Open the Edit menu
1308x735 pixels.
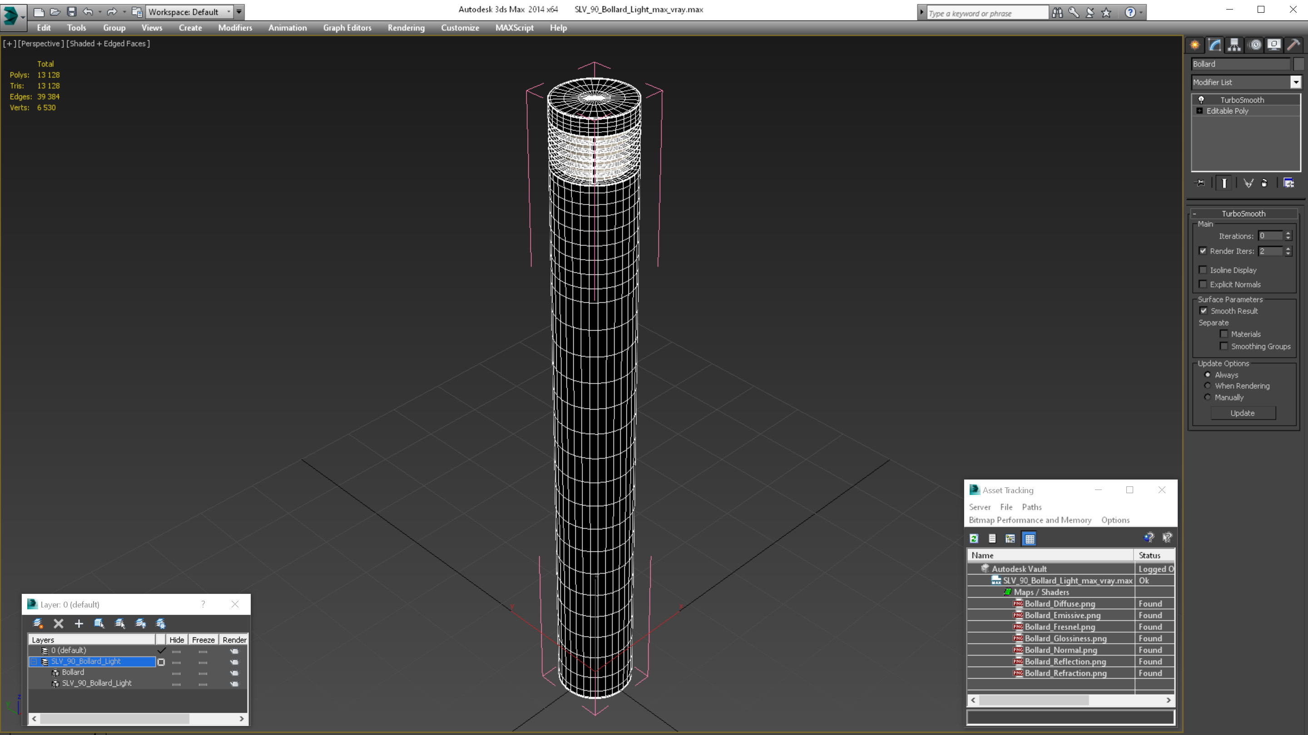tap(44, 28)
